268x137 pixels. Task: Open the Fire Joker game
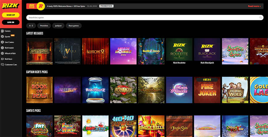(207, 90)
